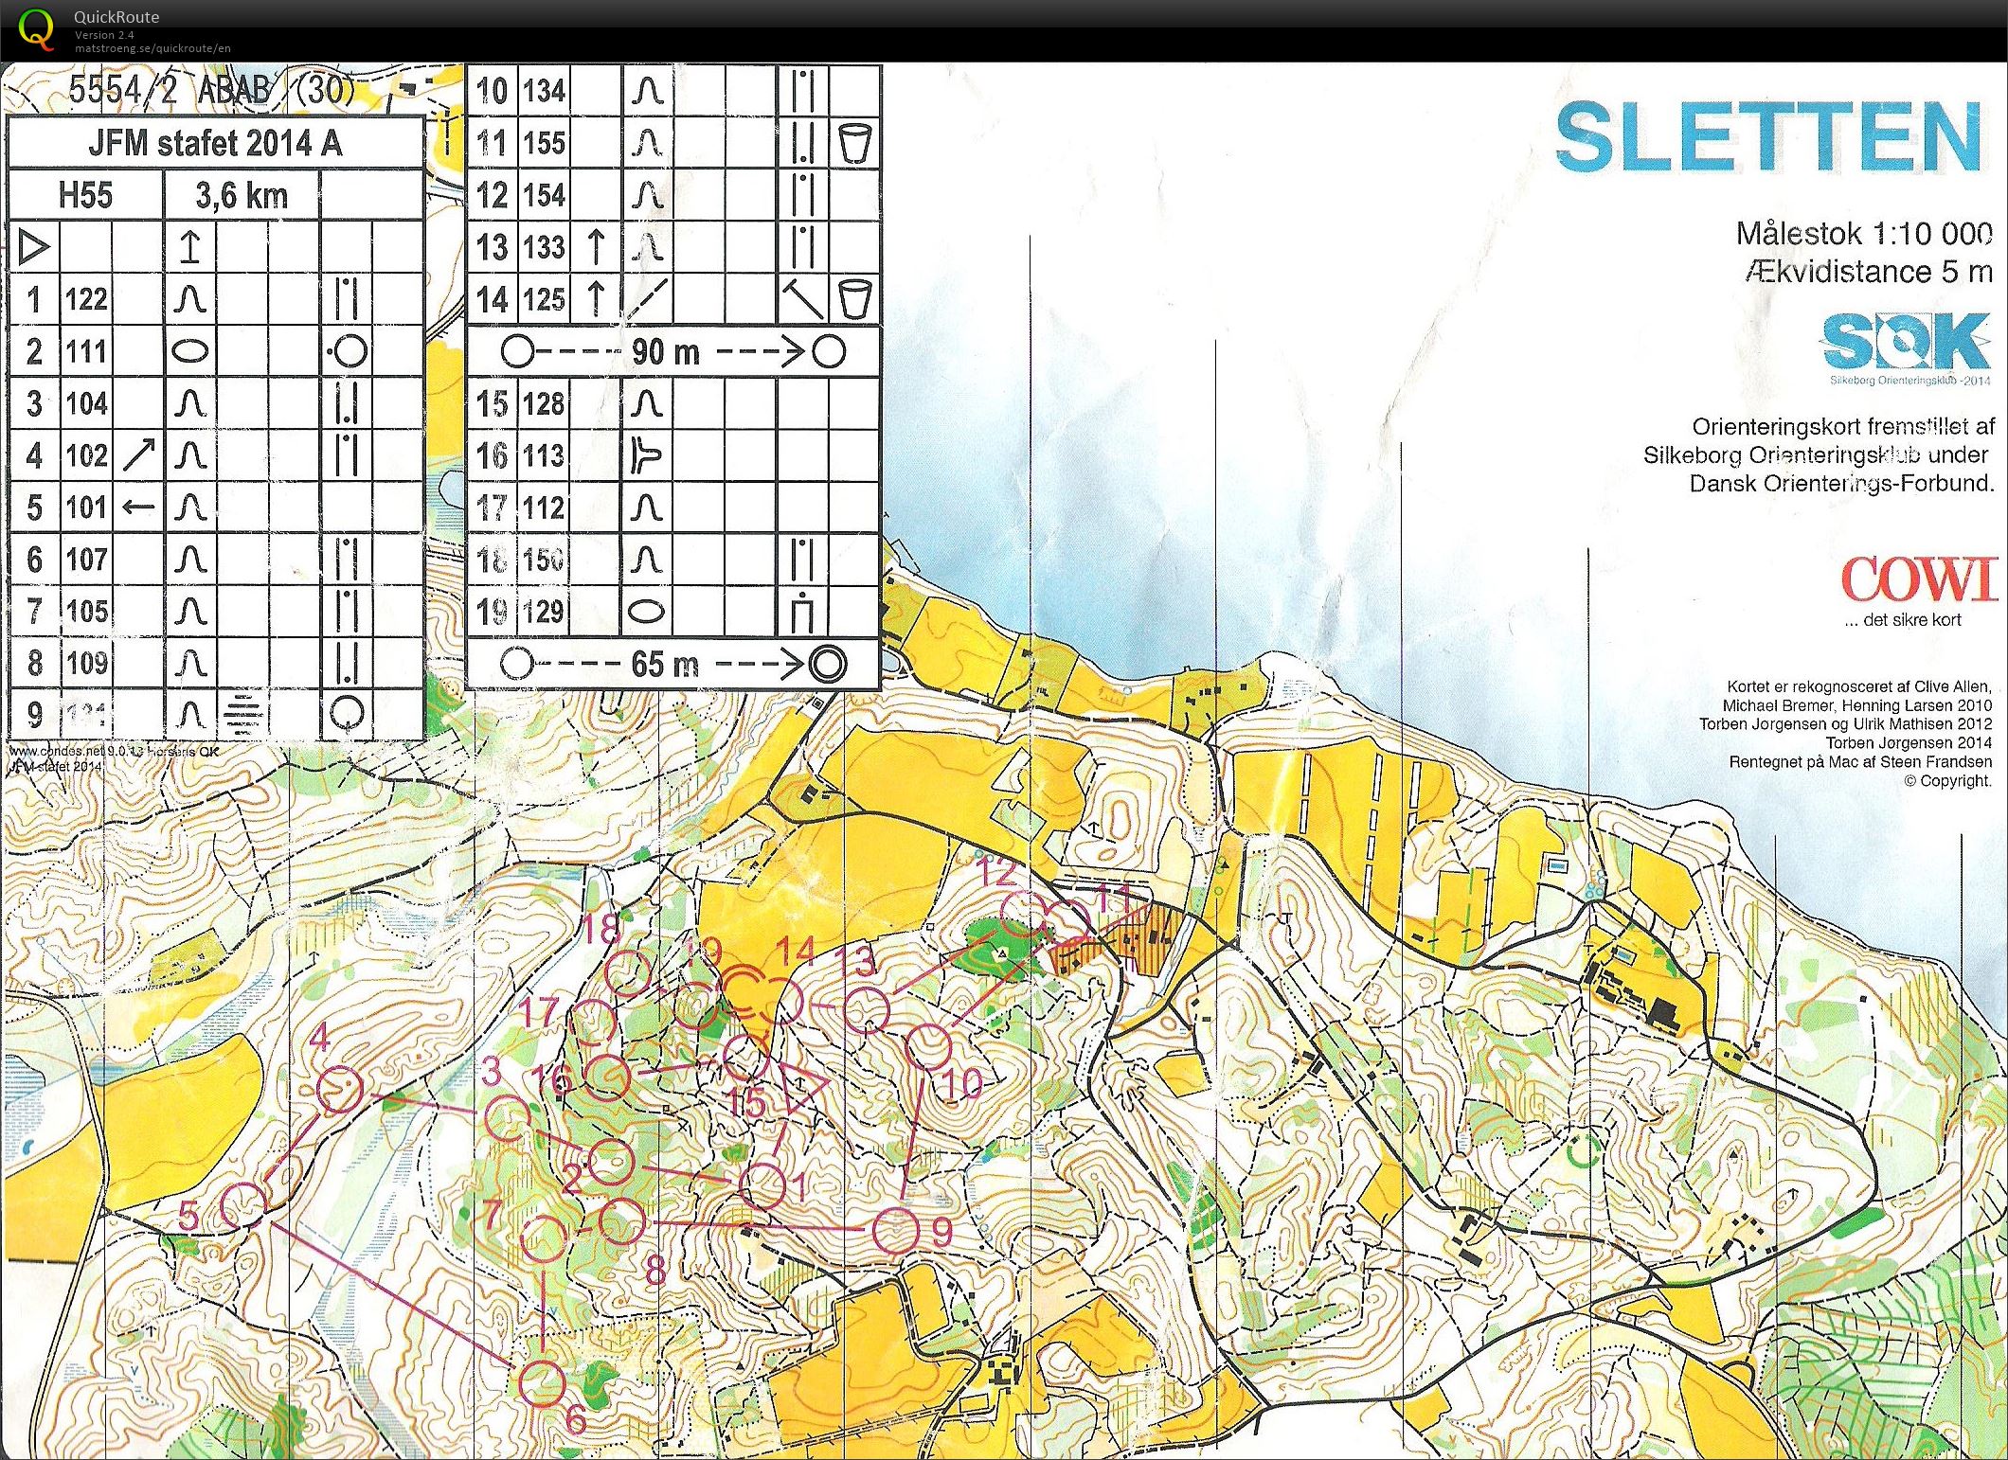This screenshot has height=1460, width=2008.
Task: Click control circle 1 on the map
Action: 762,1184
